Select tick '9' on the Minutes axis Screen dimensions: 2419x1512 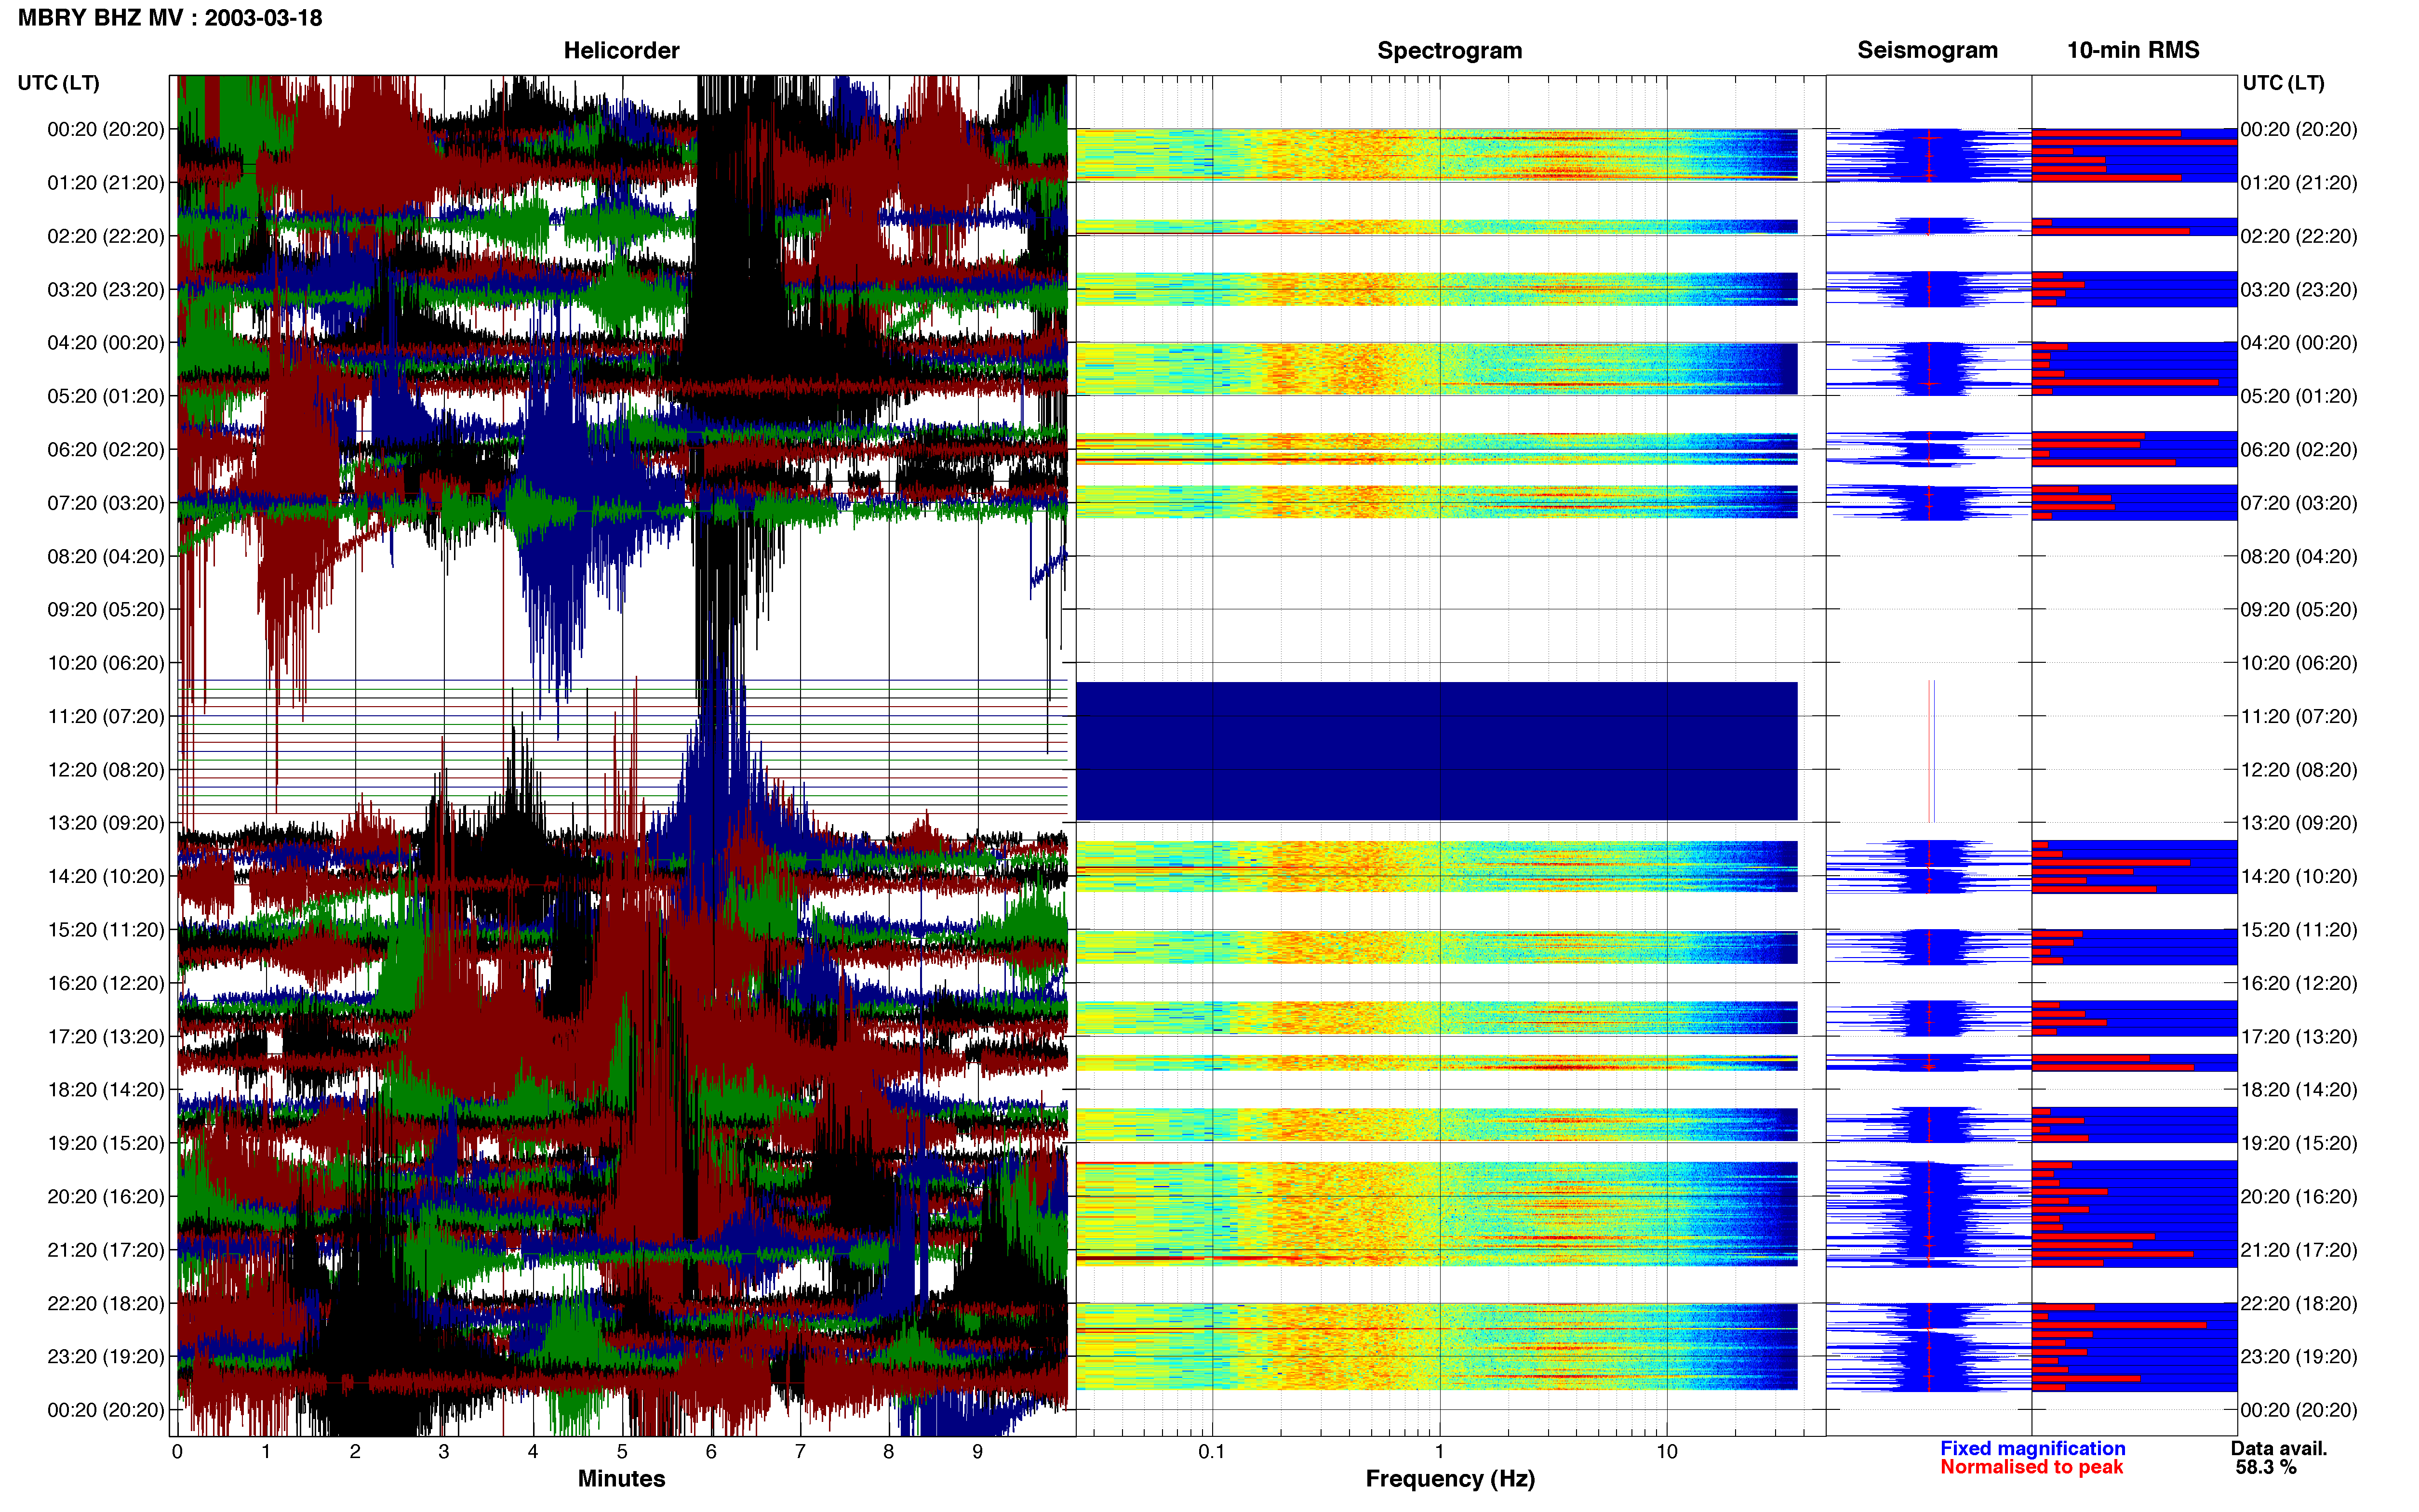[x=977, y=1452]
